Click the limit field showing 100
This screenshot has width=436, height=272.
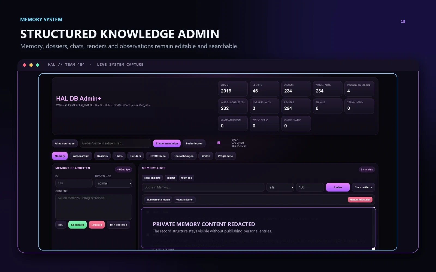310,187
